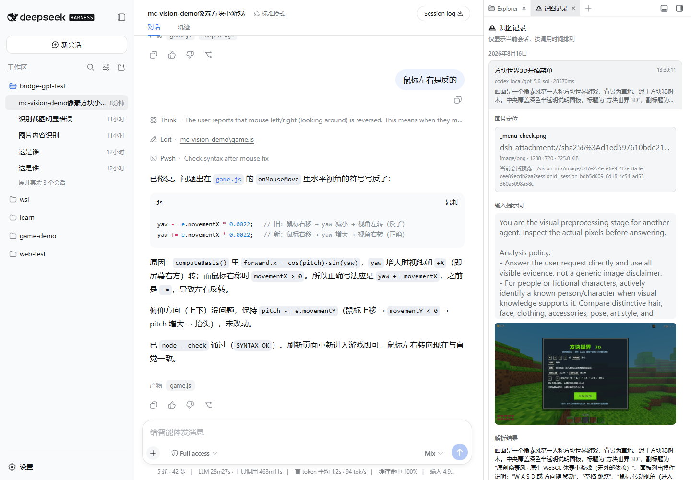
Task: Toggle right side panel layout icon
Action: [679, 8]
